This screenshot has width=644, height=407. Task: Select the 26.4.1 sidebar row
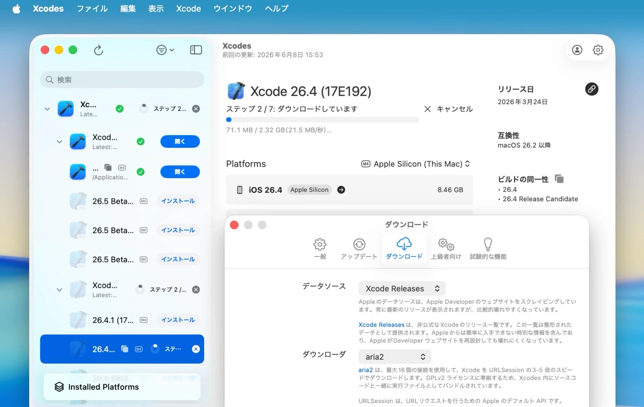coord(122,320)
